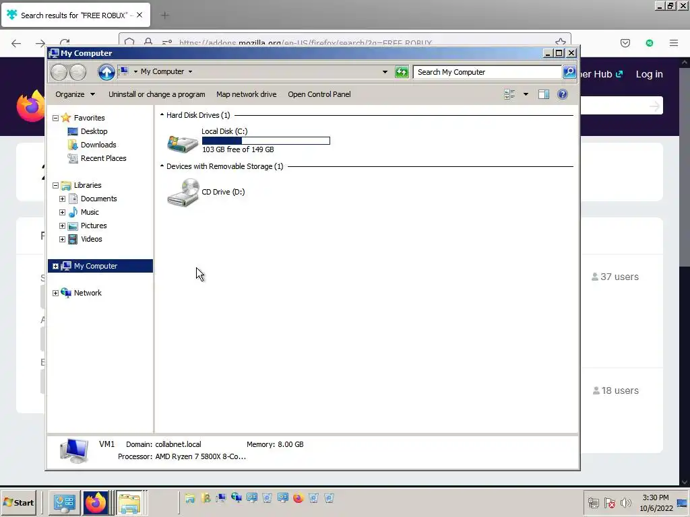Click the green extension icon in Firefox
This screenshot has width=690, height=517.
pos(650,43)
